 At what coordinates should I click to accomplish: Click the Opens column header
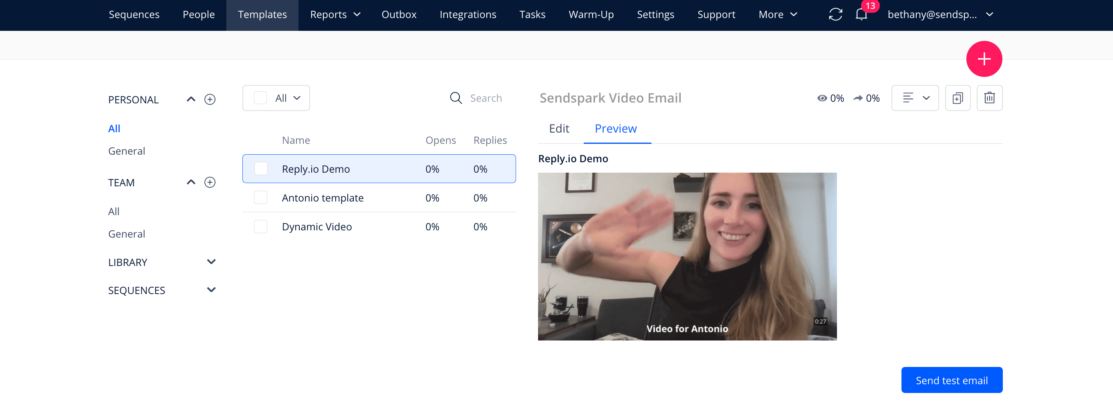point(440,140)
